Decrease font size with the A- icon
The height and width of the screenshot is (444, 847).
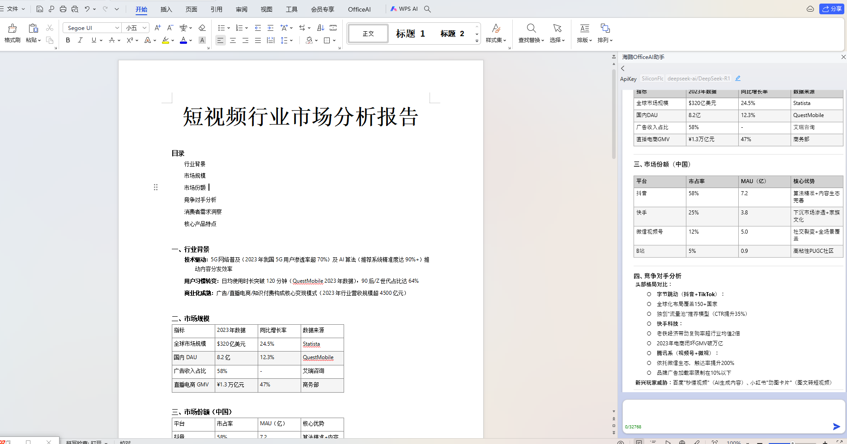click(x=170, y=28)
